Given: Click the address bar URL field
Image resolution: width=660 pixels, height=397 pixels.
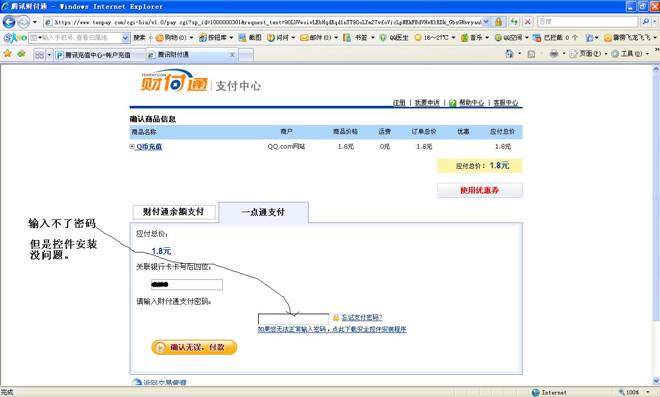Looking at the screenshot, I should pyautogui.click(x=267, y=22).
